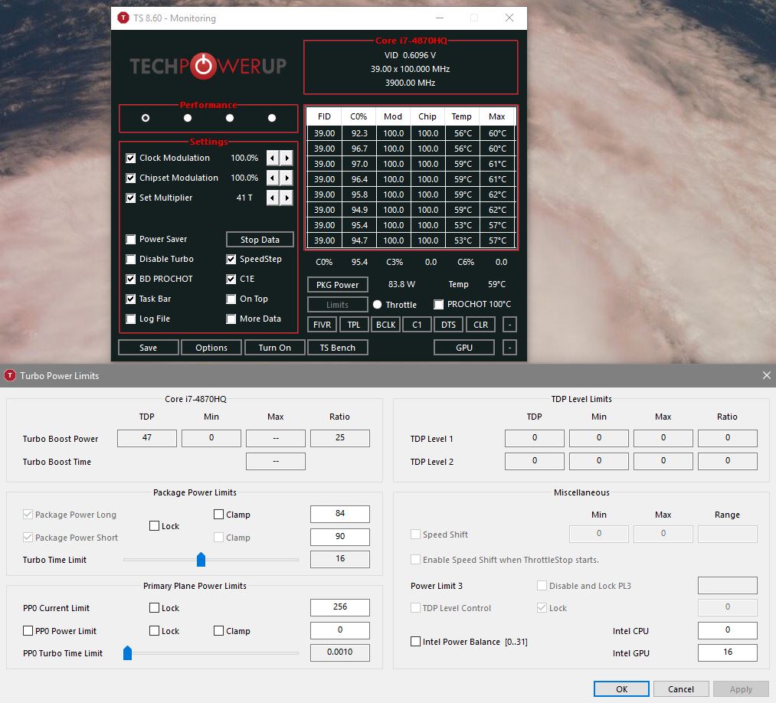Launch TS Bench benchmark

click(x=337, y=348)
